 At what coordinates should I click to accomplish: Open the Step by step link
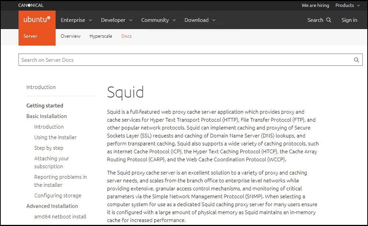pyautogui.click(x=49, y=148)
